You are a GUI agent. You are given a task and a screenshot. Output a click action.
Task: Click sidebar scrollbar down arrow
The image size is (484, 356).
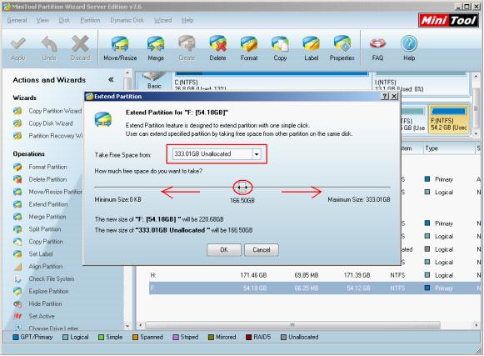[x=127, y=326]
